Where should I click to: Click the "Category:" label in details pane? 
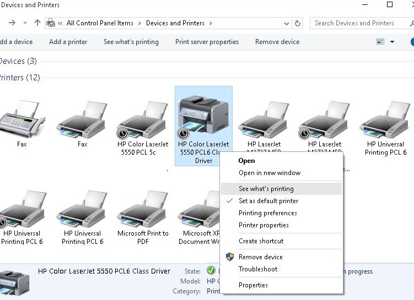pos(187,291)
